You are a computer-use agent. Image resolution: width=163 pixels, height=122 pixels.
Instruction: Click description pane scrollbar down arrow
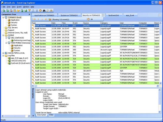click(159, 112)
